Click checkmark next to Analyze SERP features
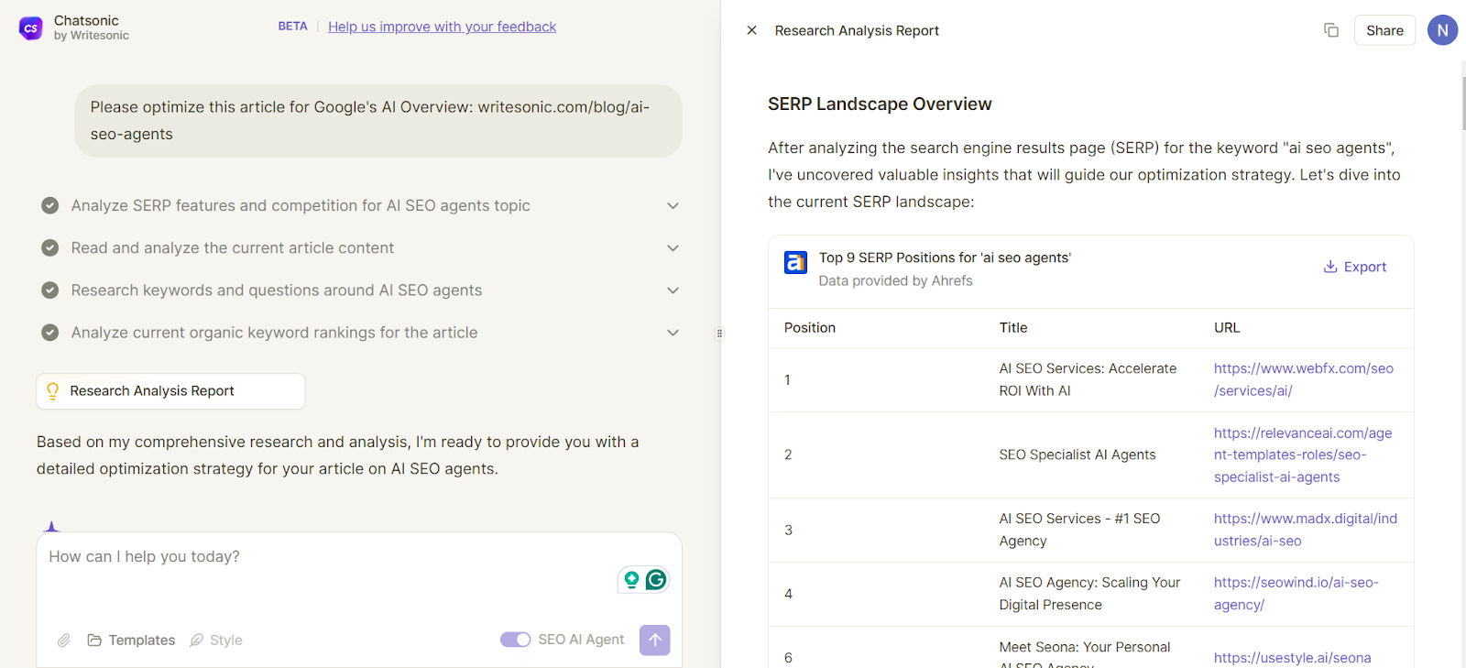 pos(50,205)
